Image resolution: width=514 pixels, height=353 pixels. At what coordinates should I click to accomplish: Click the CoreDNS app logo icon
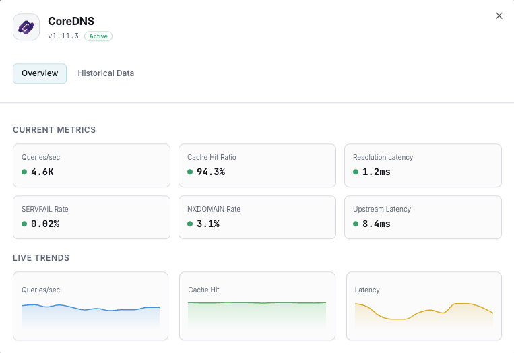tap(26, 28)
